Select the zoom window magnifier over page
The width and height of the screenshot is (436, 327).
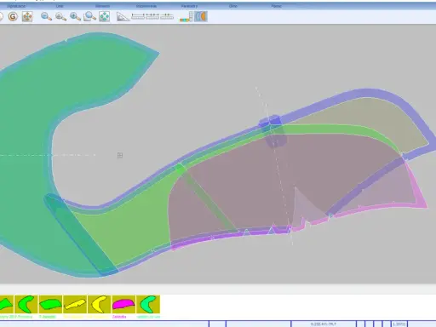click(89, 17)
